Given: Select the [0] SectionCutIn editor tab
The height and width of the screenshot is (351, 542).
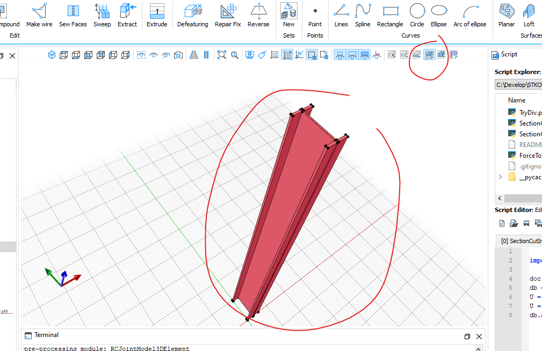Looking at the screenshot, I should 519,241.
